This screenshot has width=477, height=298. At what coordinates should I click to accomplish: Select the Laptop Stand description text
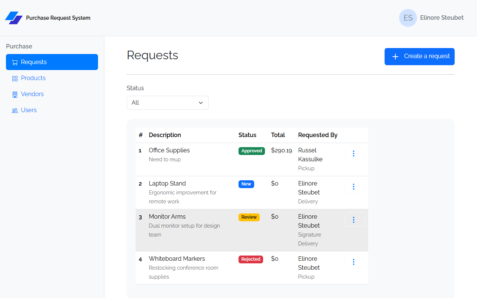(x=167, y=183)
